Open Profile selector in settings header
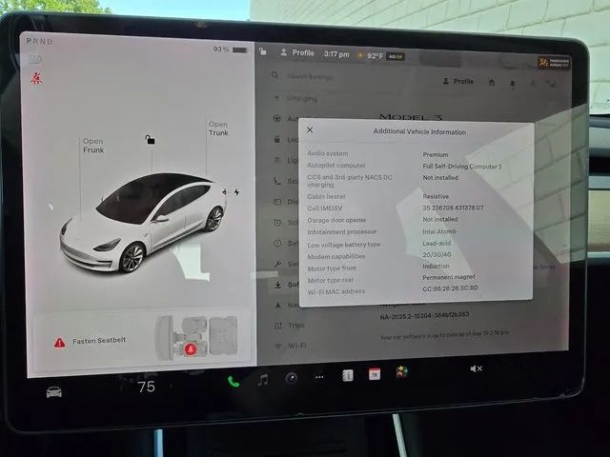This screenshot has width=610, height=457. (458, 81)
